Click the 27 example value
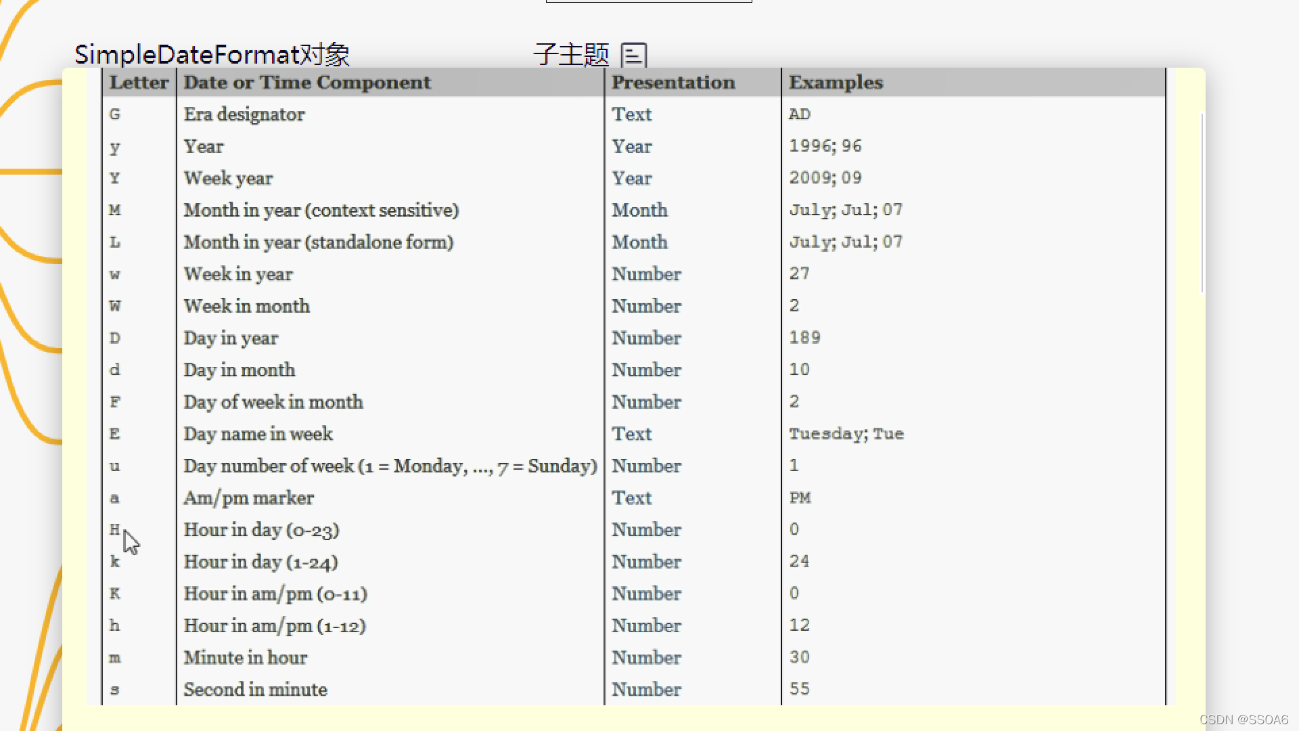This screenshot has width=1299, height=731. pos(800,273)
